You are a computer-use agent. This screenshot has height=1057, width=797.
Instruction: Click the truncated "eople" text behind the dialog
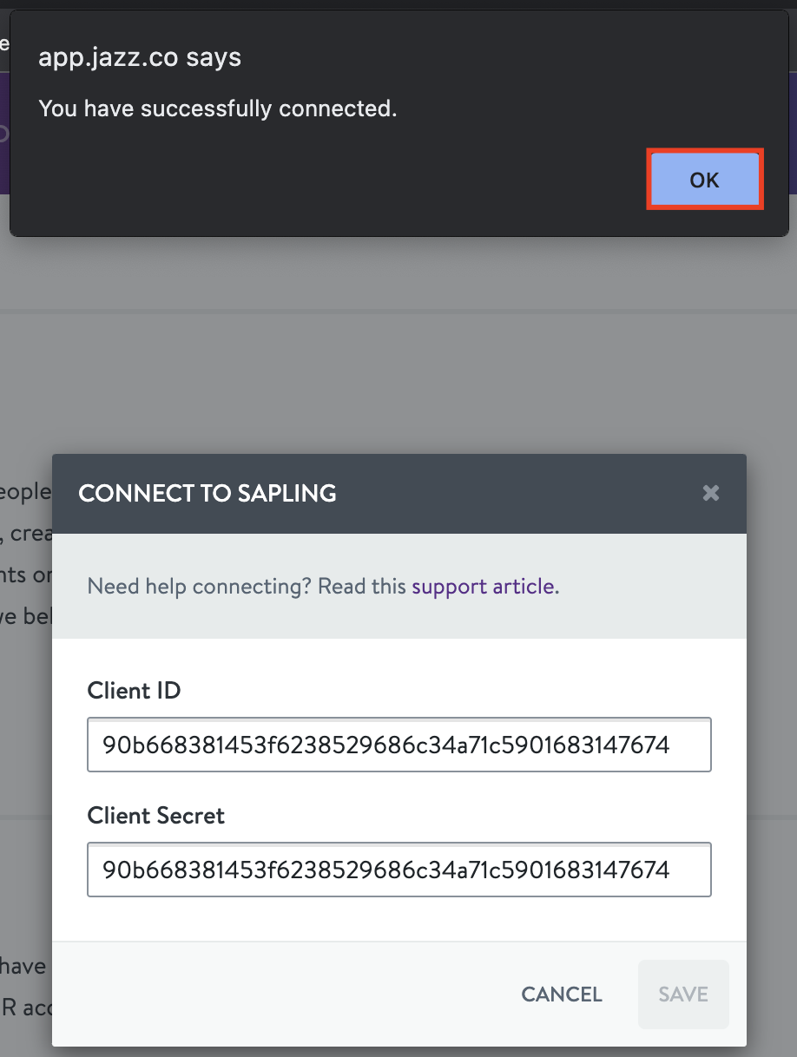click(26, 492)
